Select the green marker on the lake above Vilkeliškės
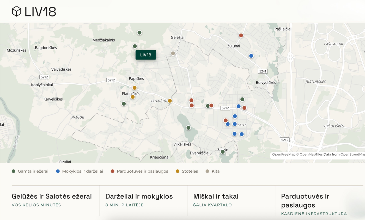This screenshot has height=220, width=365. (x=188, y=128)
